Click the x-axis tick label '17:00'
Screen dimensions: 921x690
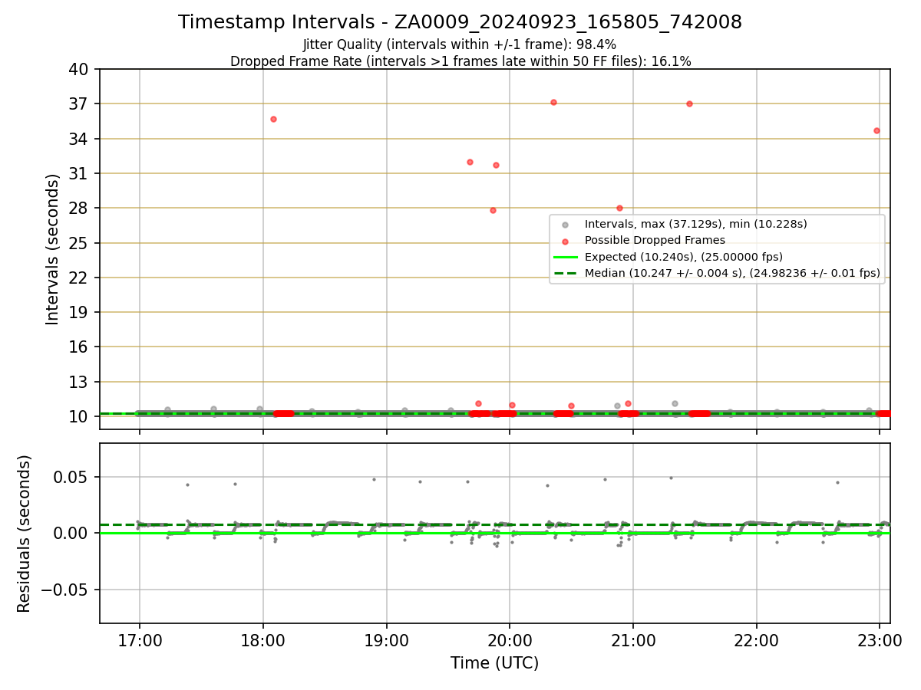coord(139,639)
